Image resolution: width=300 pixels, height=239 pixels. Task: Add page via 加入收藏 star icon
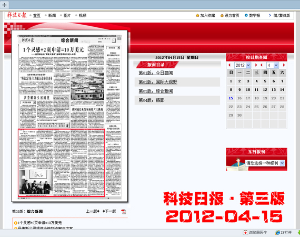[197, 15]
